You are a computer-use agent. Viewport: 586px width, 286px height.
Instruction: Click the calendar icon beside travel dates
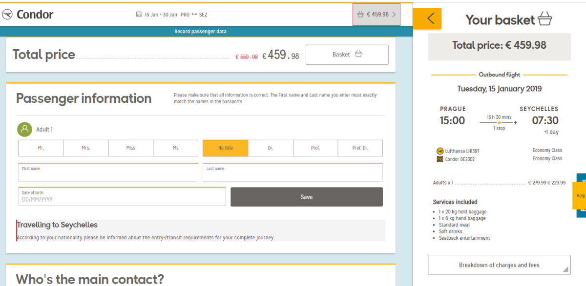pos(139,15)
